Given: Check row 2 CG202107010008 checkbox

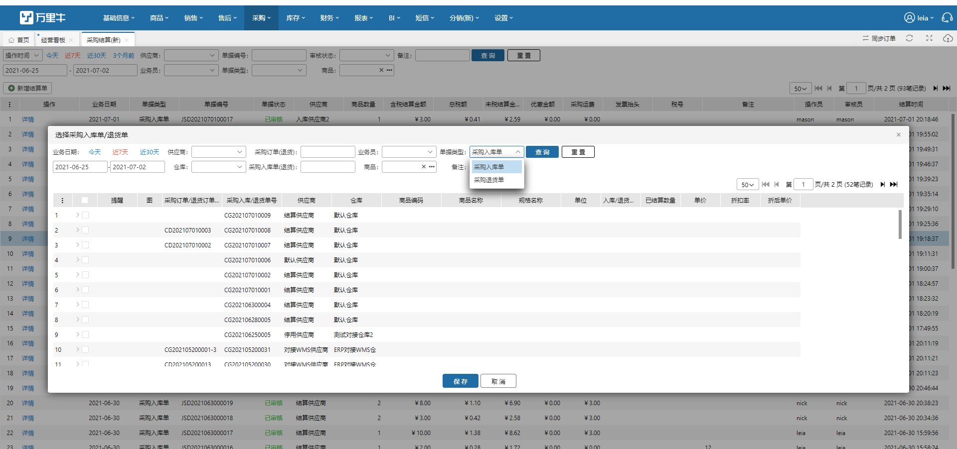Looking at the screenshot, I should (85, 230).
